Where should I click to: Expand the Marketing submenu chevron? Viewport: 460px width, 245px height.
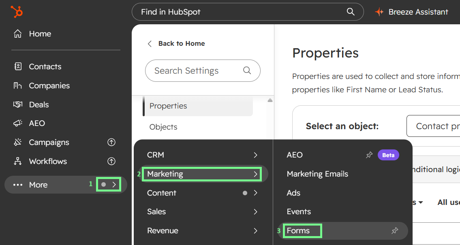click(x=255, y=174)
